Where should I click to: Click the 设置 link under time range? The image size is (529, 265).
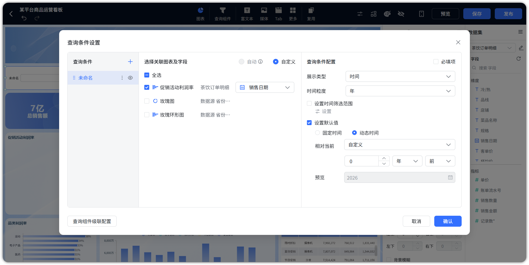[x=323, y=111]
